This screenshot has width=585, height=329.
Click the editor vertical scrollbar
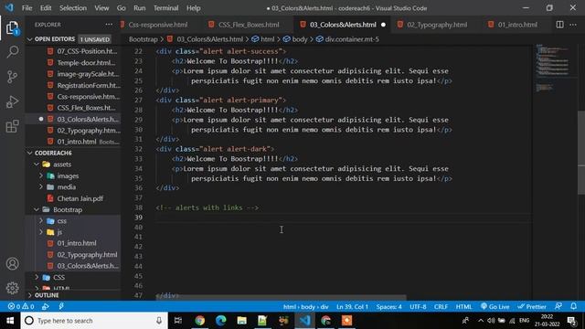tap(581, 153)
